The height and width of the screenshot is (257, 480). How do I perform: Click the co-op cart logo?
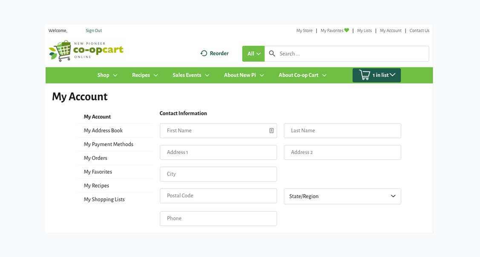[x=86, y=51]
